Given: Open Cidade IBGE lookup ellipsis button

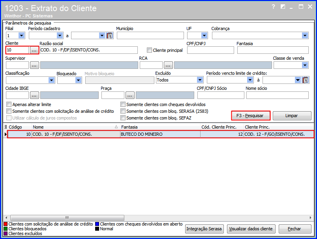Looking at the screenshot, I should [x=34, y=95].
